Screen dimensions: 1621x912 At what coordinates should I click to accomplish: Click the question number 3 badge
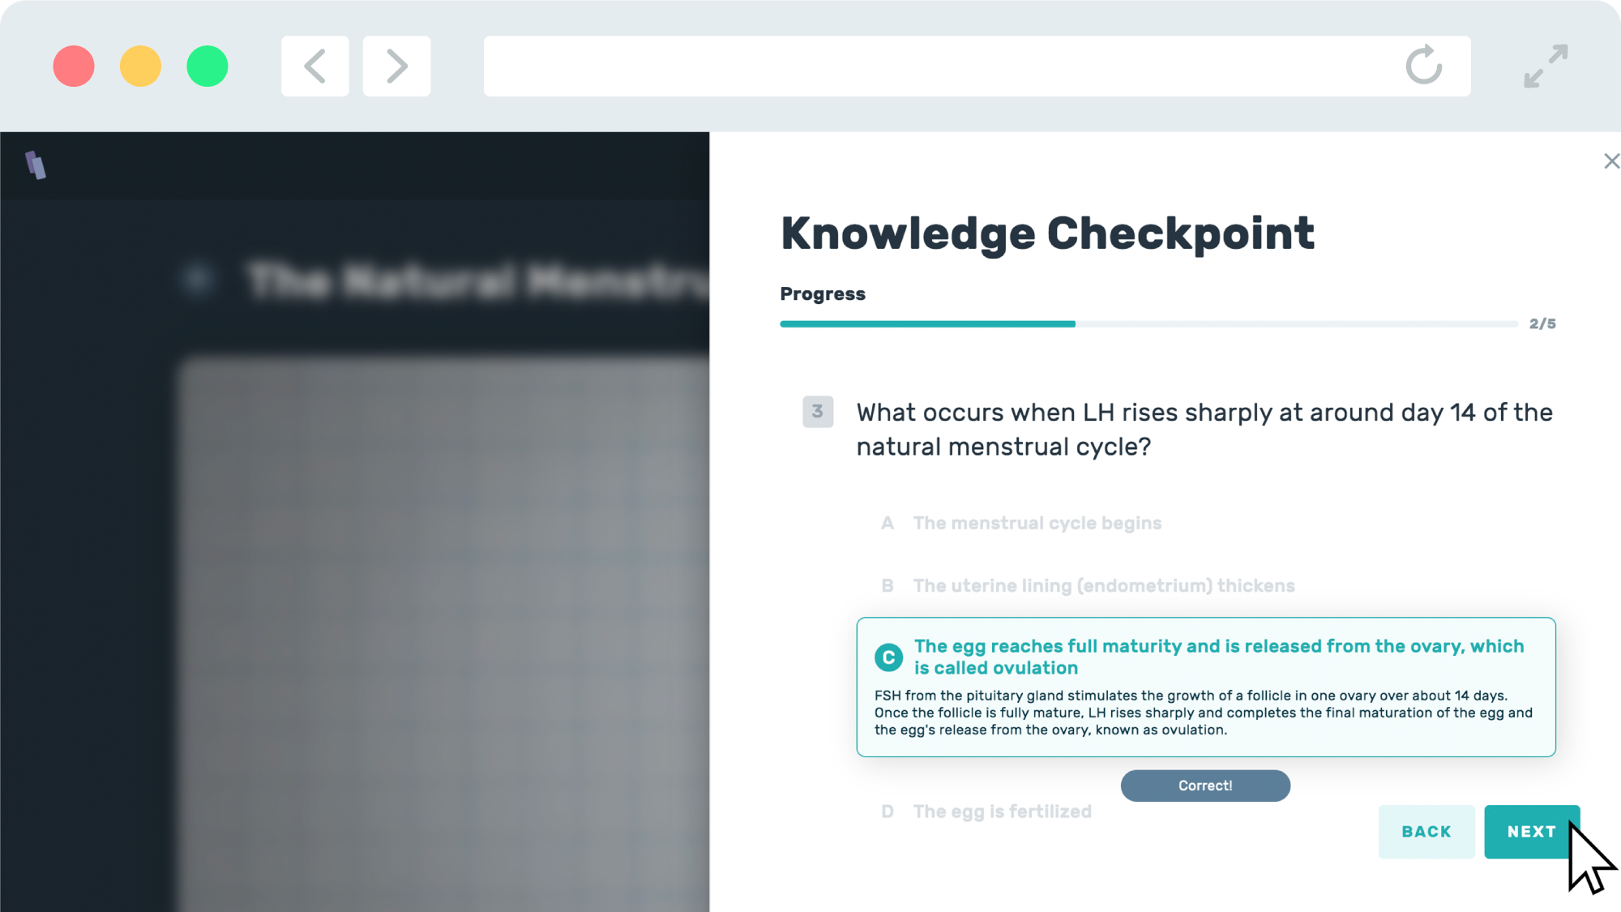(x=818, y=412)
